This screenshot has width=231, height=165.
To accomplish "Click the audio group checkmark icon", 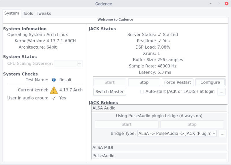I will tap(54, 98).
